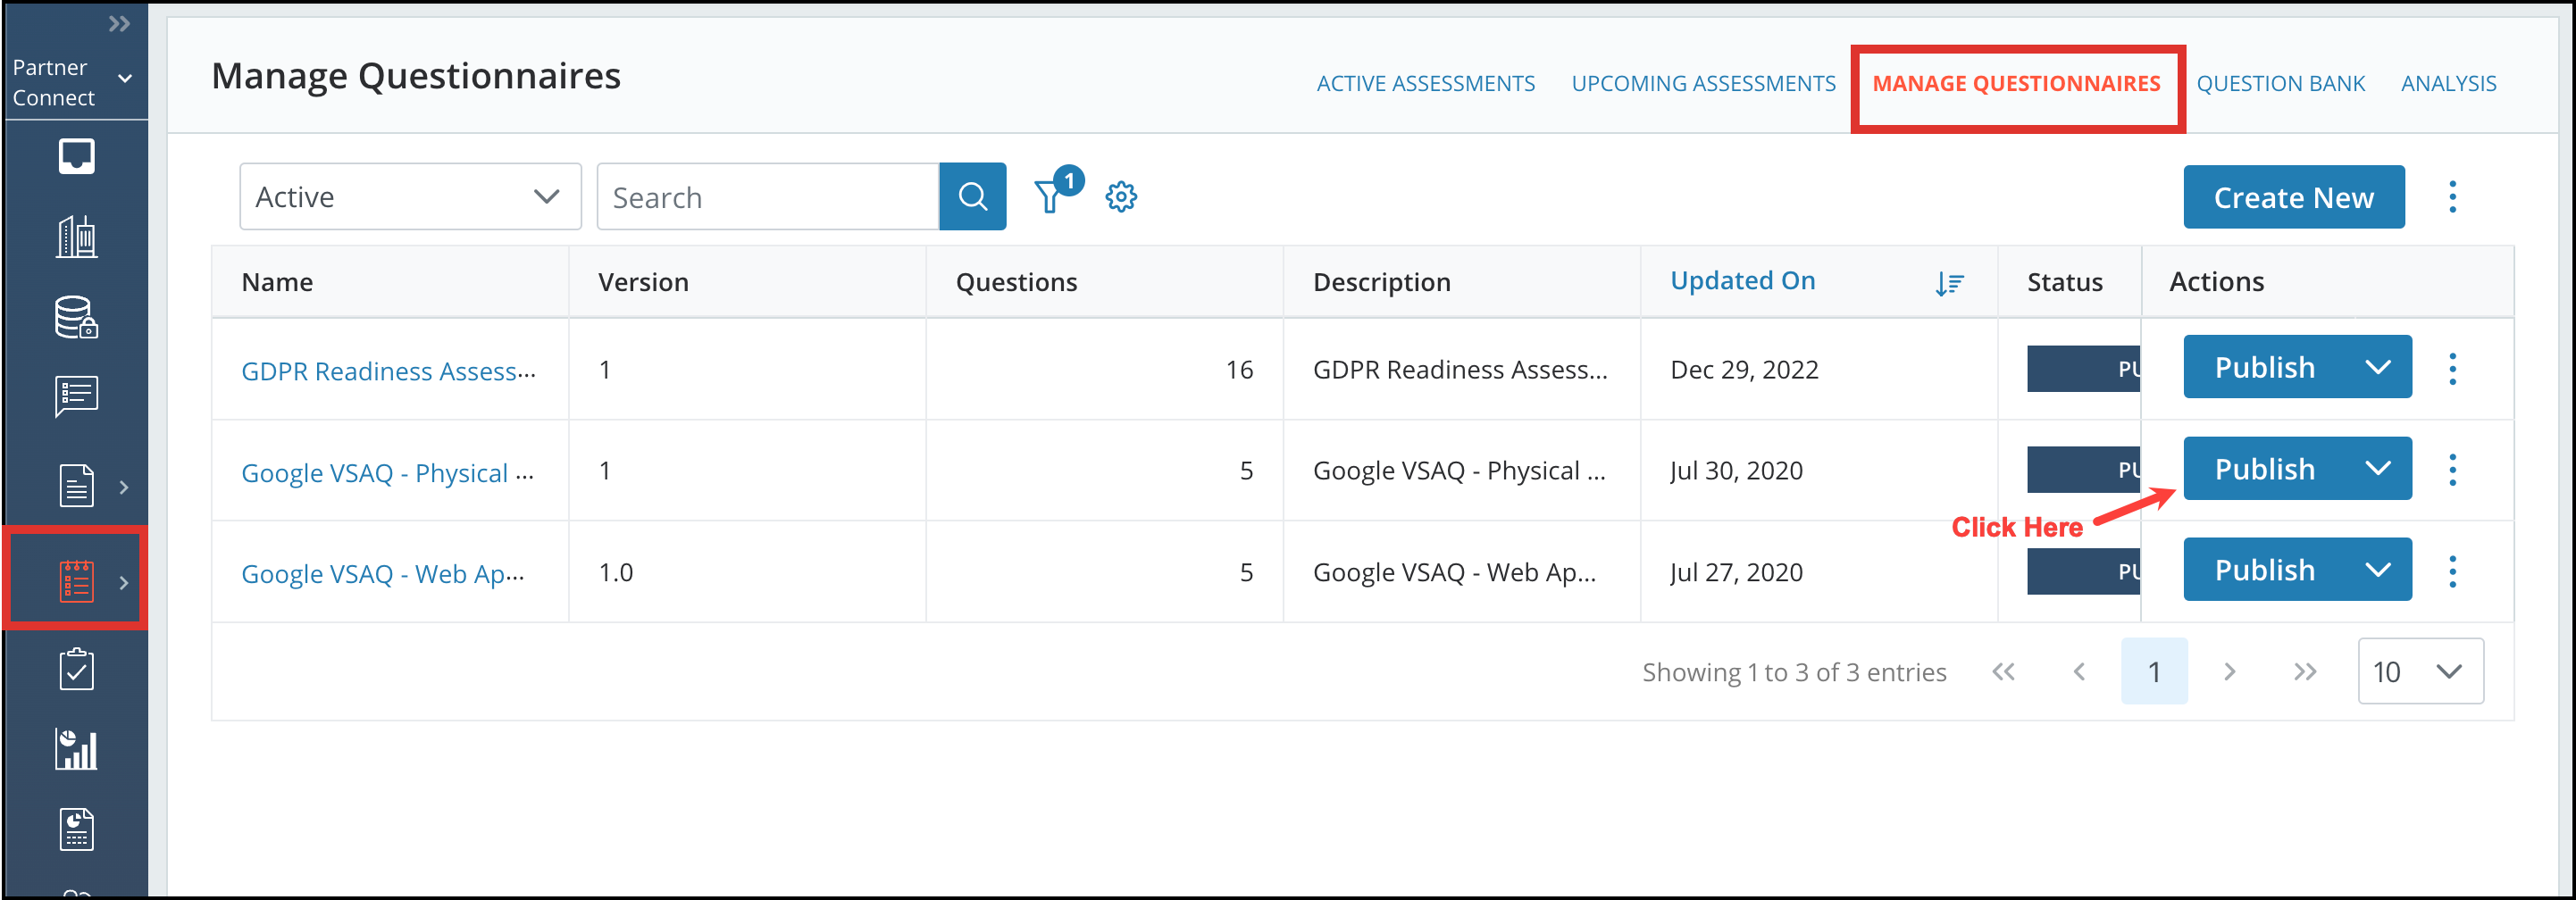Open the buildings icon in the sidebar
This screenshot has width=2576, height=900.
(76, 237)
